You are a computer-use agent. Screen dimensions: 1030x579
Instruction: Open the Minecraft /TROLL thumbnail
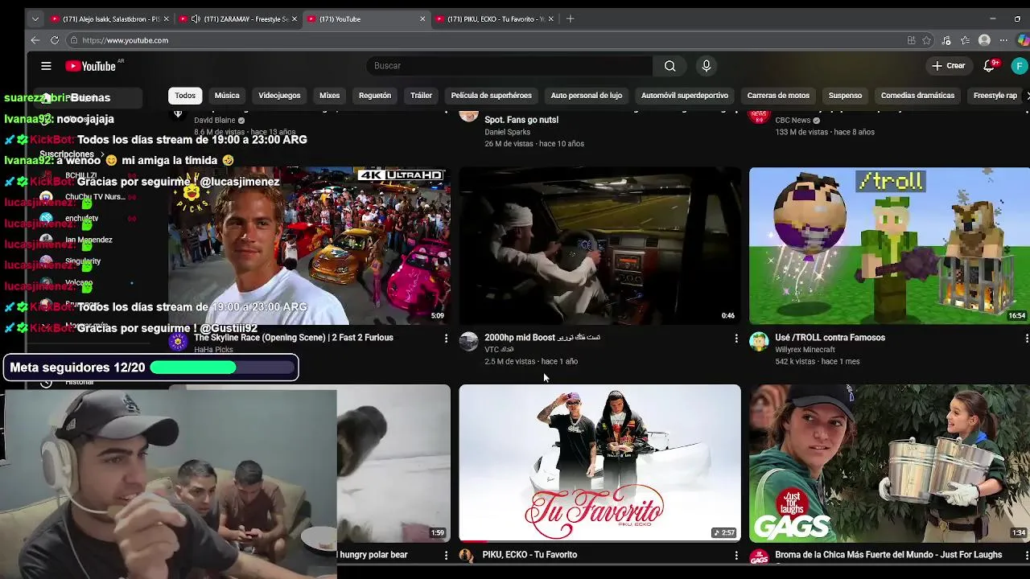point(889,245)
